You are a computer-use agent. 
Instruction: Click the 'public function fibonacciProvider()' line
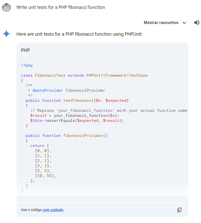point(66,136)
